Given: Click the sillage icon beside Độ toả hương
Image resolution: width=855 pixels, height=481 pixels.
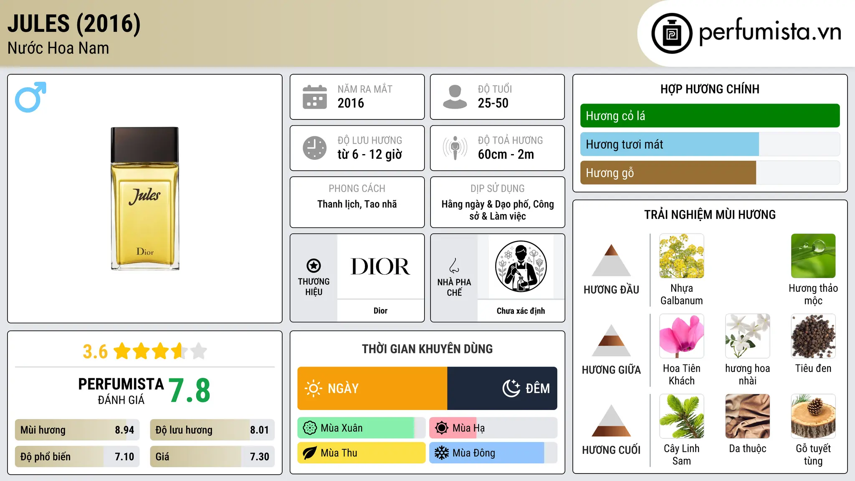Looking at the screenshot, I should coord(455,148).
